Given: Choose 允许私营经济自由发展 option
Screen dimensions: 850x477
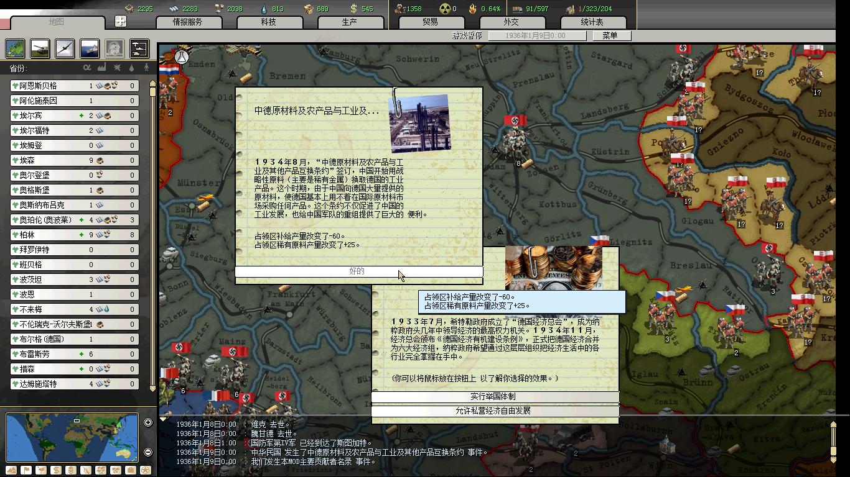Looking at the screenshot, I should [x=495, y=411].
